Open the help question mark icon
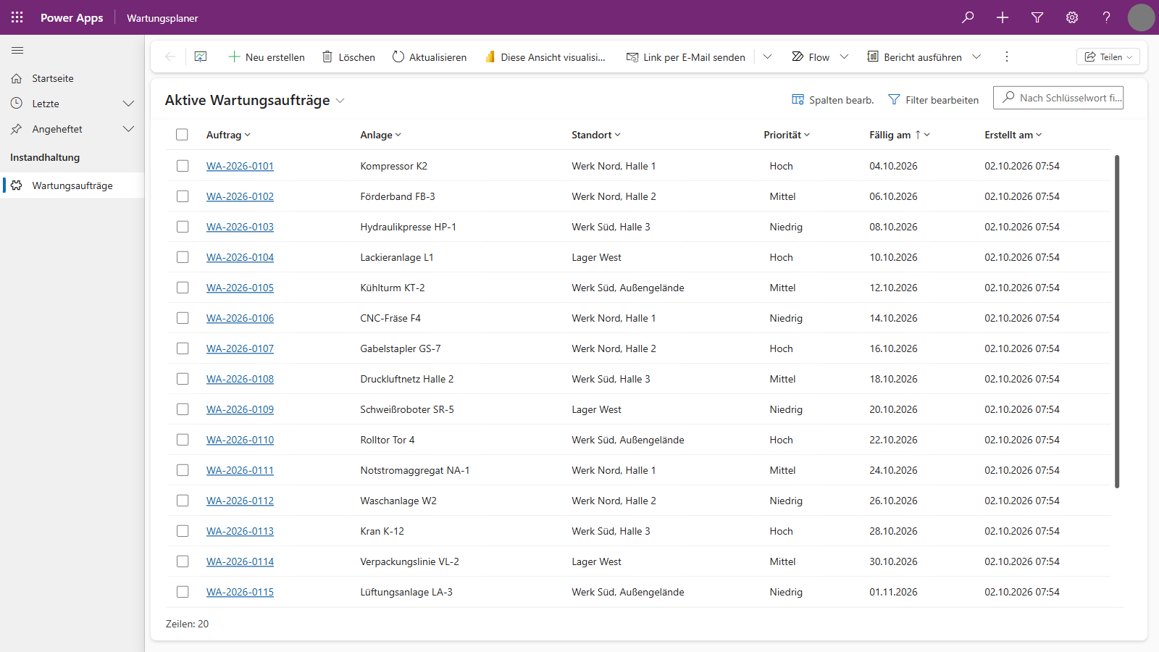The image size is (1159, 652). [1107, 17]
